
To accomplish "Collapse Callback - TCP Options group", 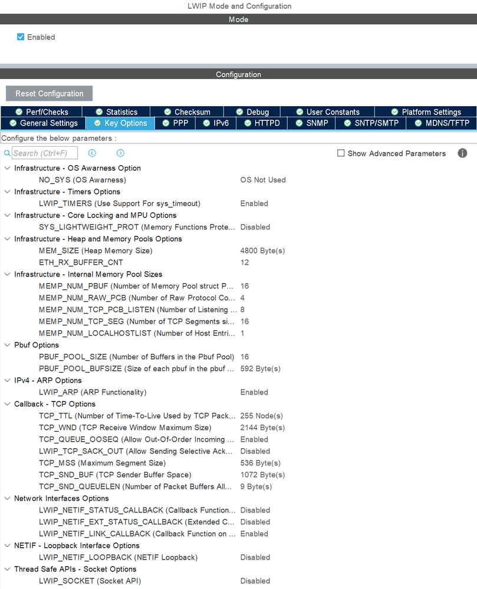I will [x=7, y=404].
